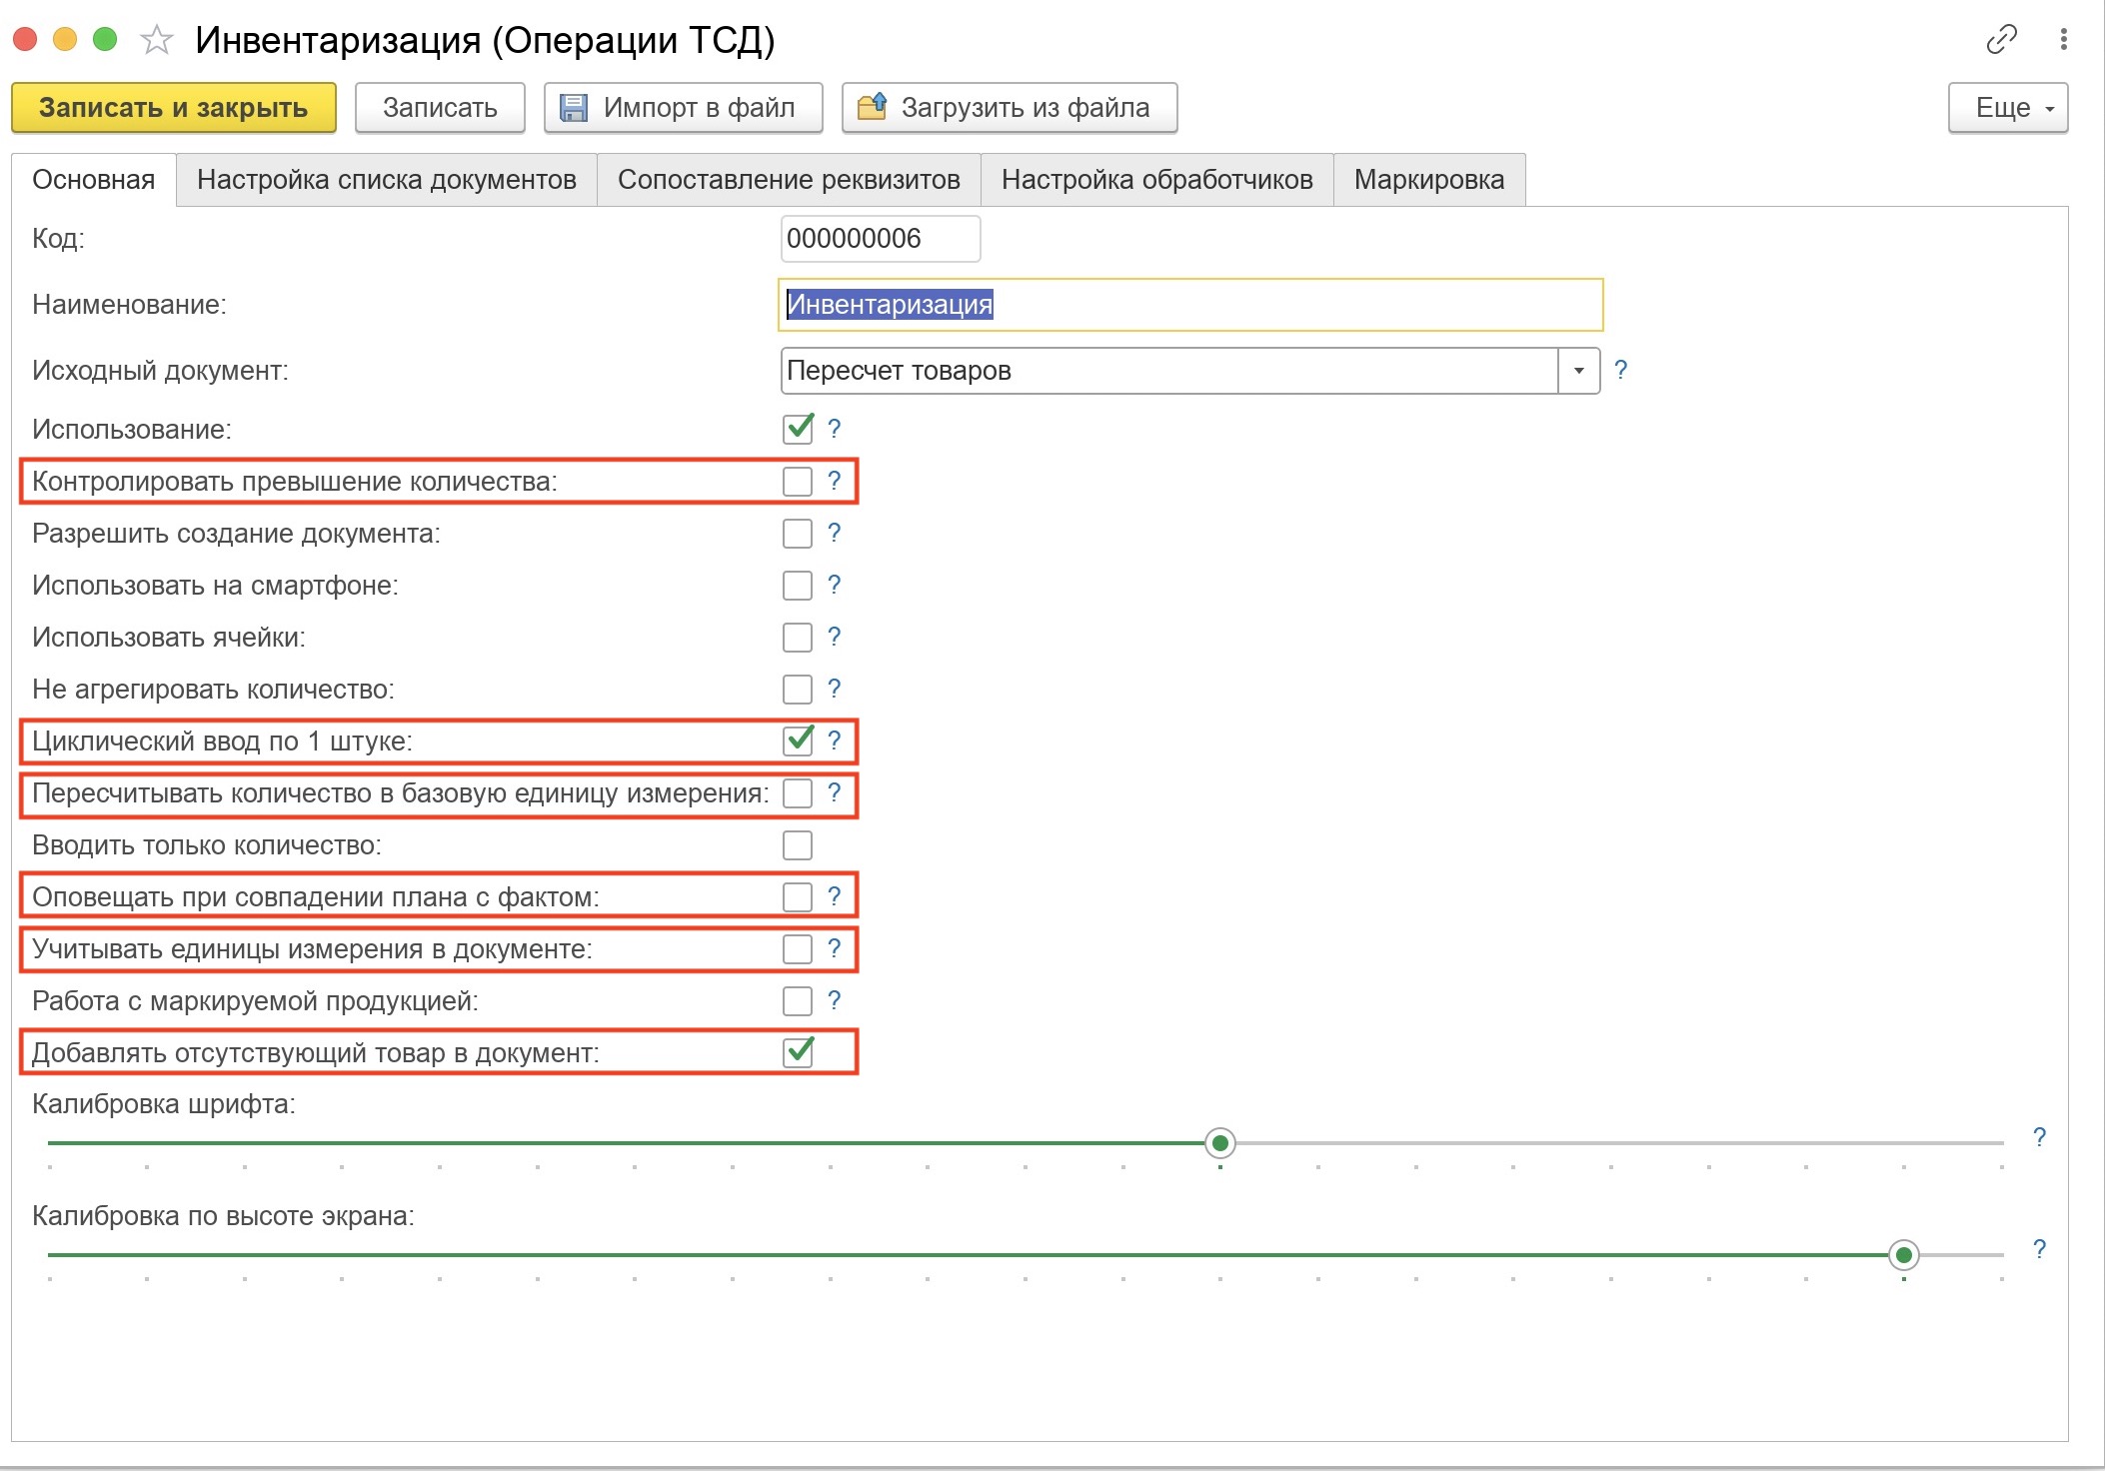Show help for Использовать ячейки

pyautogui.click(x=834, y=637)
